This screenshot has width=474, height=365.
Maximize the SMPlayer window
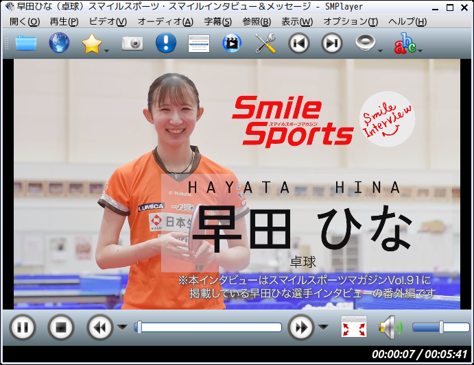(x=450, y=8)
